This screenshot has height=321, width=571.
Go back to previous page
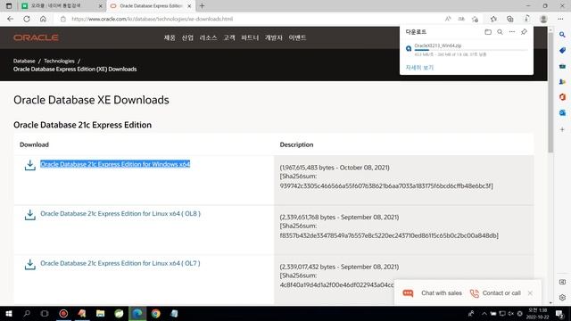(10, 19)
